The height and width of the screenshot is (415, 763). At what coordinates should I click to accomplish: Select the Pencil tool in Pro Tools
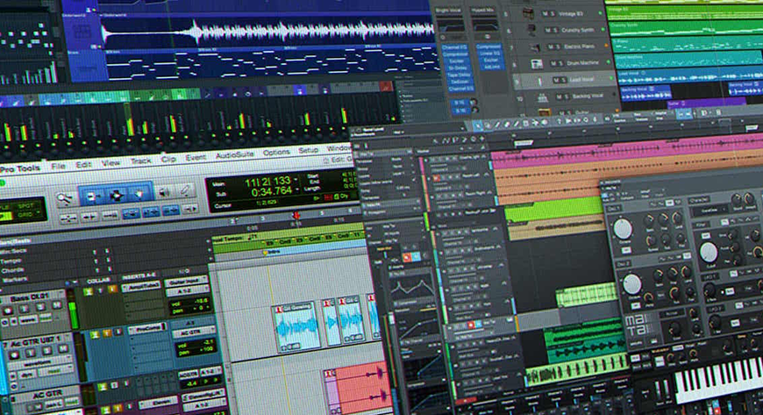185,190
